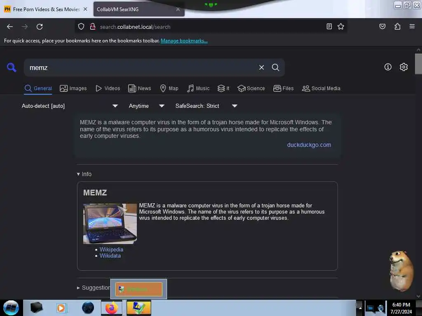Open the Wikidata link for MEMZ
Viewport: 422px width, 316px height.
pyautogui.click(x=110, y=256)
